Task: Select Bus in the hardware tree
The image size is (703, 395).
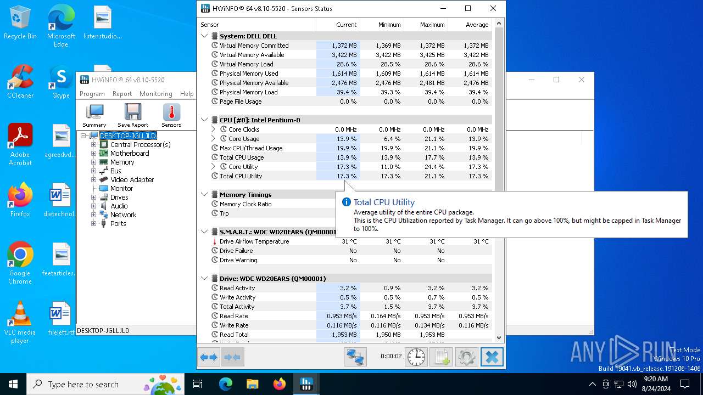Action: (x=116, y=171)
